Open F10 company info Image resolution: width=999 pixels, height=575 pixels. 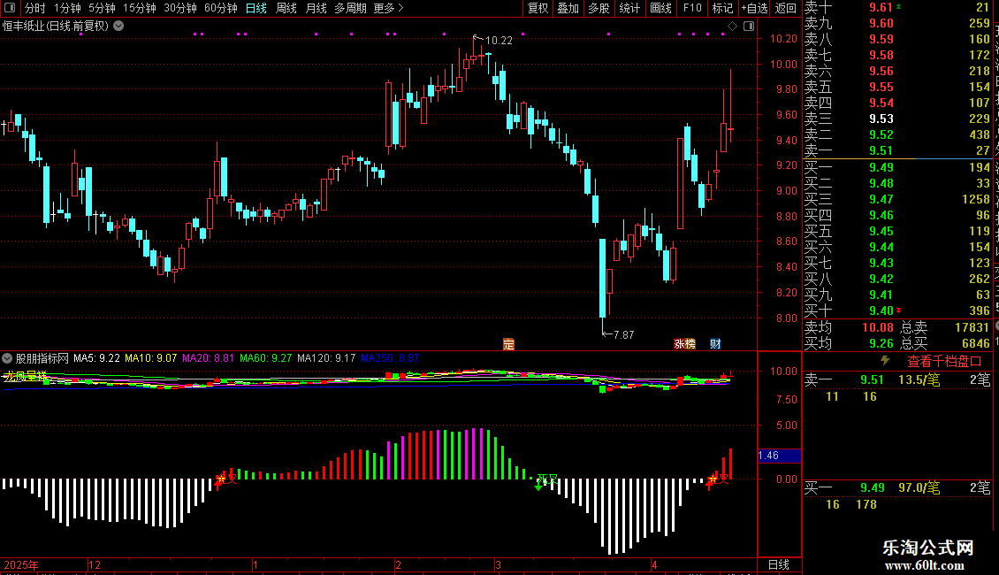692,8
